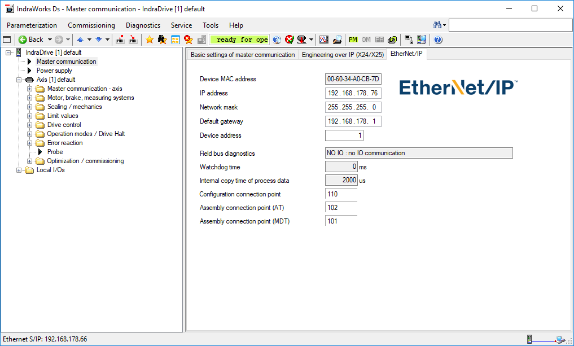This screenshot has height=346, width=574.
Task: Open the Diagnostics menu
Action: (x=143, y=25)
